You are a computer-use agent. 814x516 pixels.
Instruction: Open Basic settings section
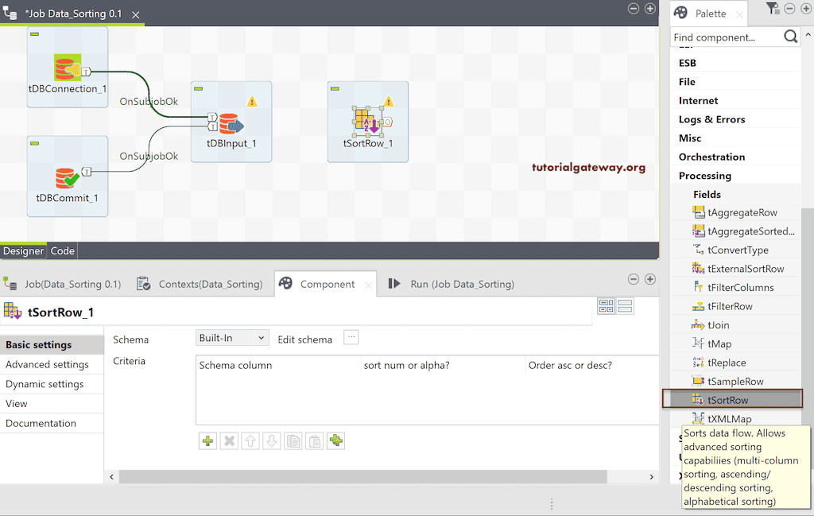(52, 345)
